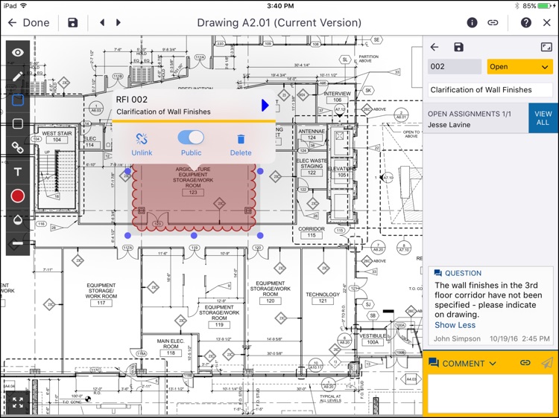Open linked items from top bar

pyautogui.click(x=493, y=23)
